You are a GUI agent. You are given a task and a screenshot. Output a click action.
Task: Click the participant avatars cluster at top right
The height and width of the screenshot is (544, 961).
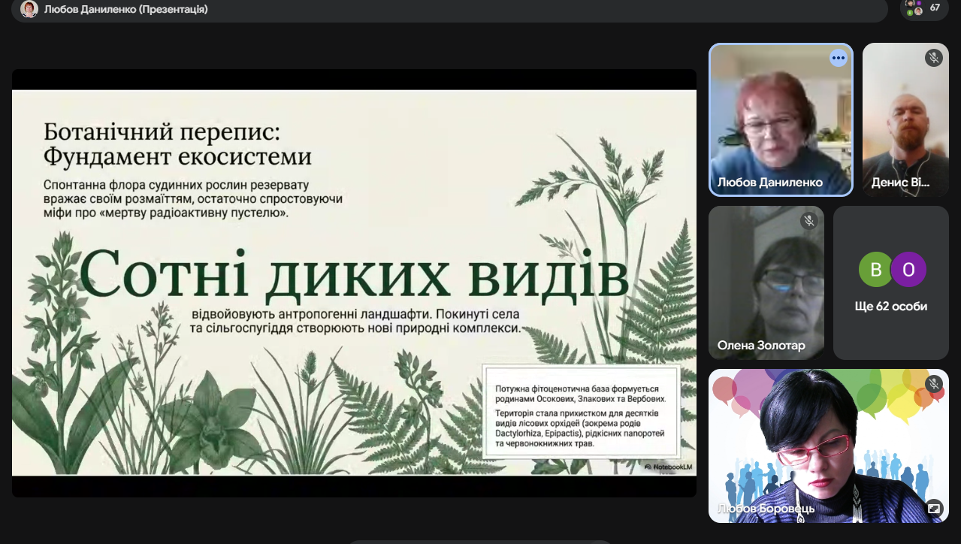(914, 8)
